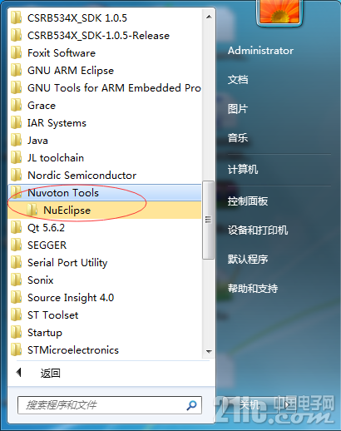Collapse the Nuvoton Tools folder
Image resolution: width=341 pixels, height=431 pixels.
pyautogui.click(x=105, y=193)
